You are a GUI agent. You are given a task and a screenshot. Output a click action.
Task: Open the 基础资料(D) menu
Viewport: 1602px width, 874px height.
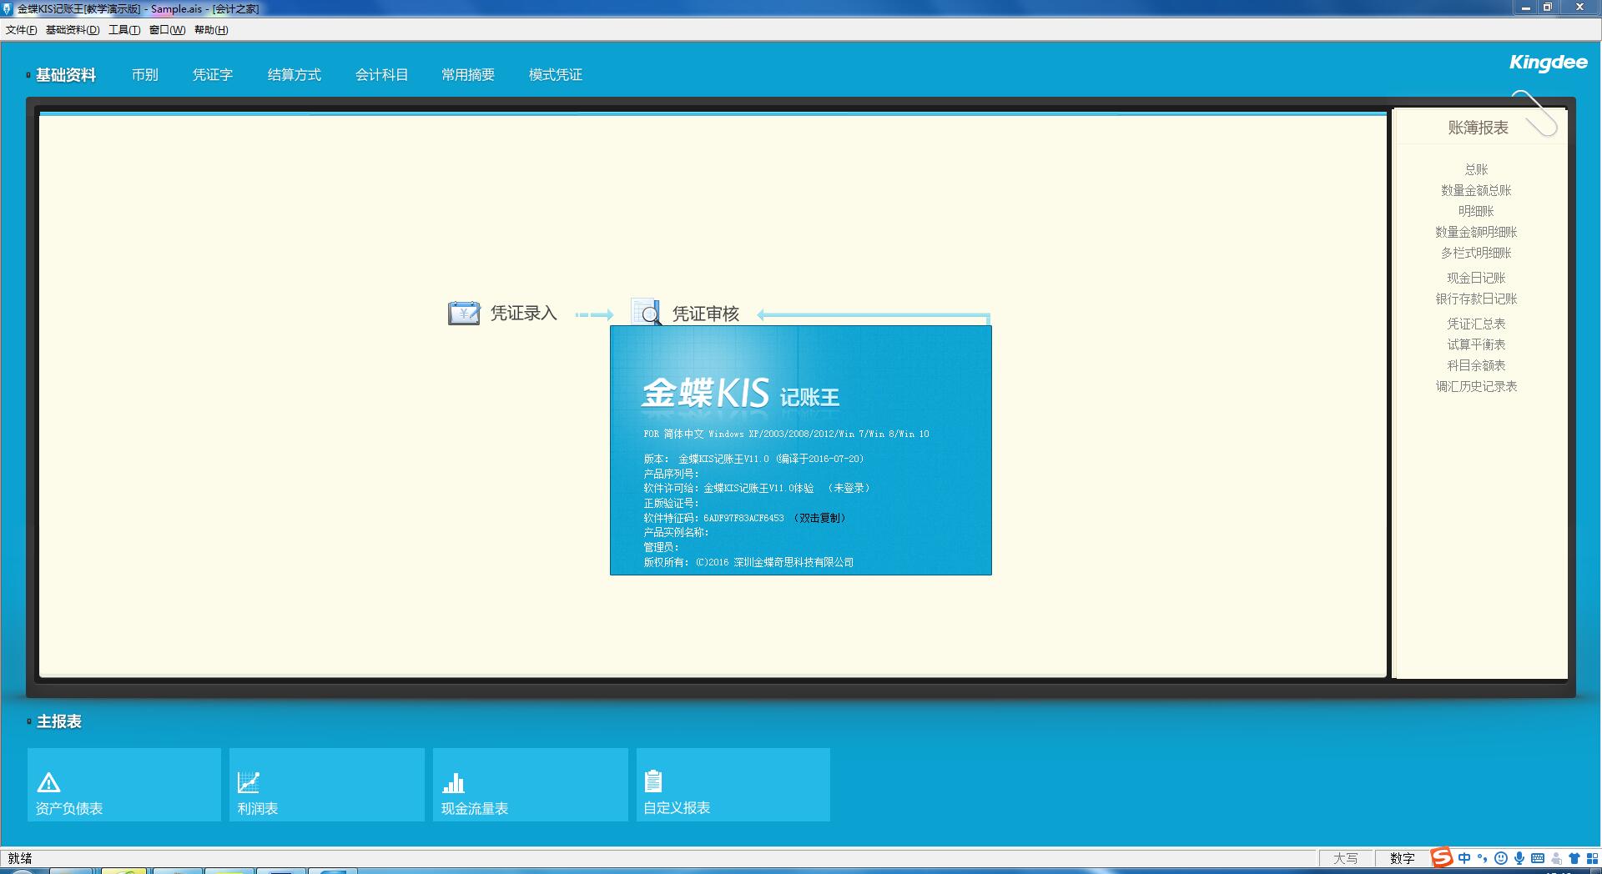click(x=73, y=30)
